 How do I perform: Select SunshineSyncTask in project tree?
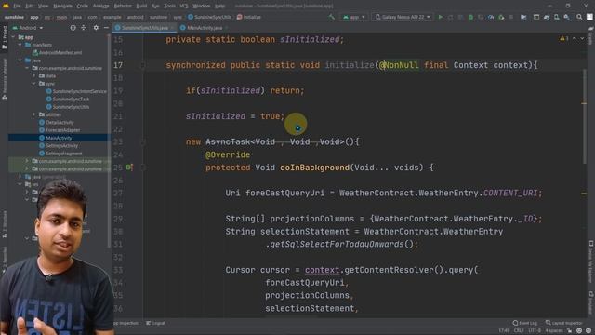68,100
